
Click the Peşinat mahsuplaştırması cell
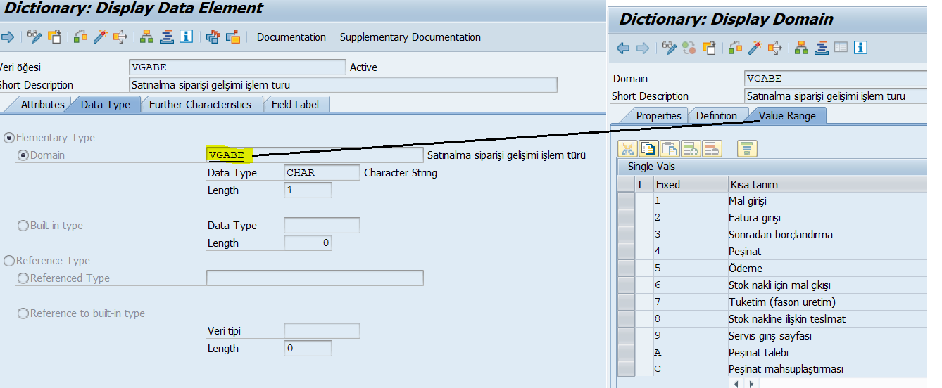pyautogui.click(x=828, y=370)
